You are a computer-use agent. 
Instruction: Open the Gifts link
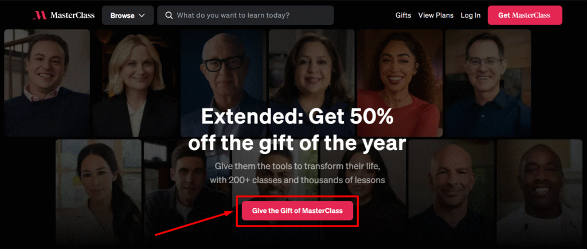click(403, 15)
